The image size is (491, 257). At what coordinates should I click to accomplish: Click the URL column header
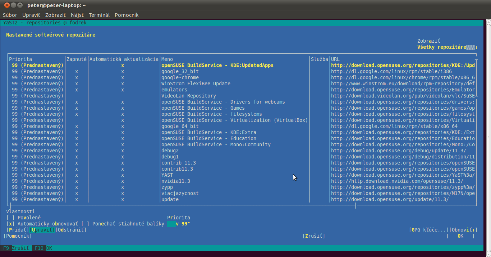pyautogui.click(x=335, y=59)
